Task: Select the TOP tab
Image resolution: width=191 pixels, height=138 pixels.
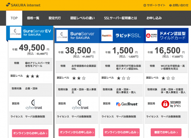Action: (x=14, y=18)
